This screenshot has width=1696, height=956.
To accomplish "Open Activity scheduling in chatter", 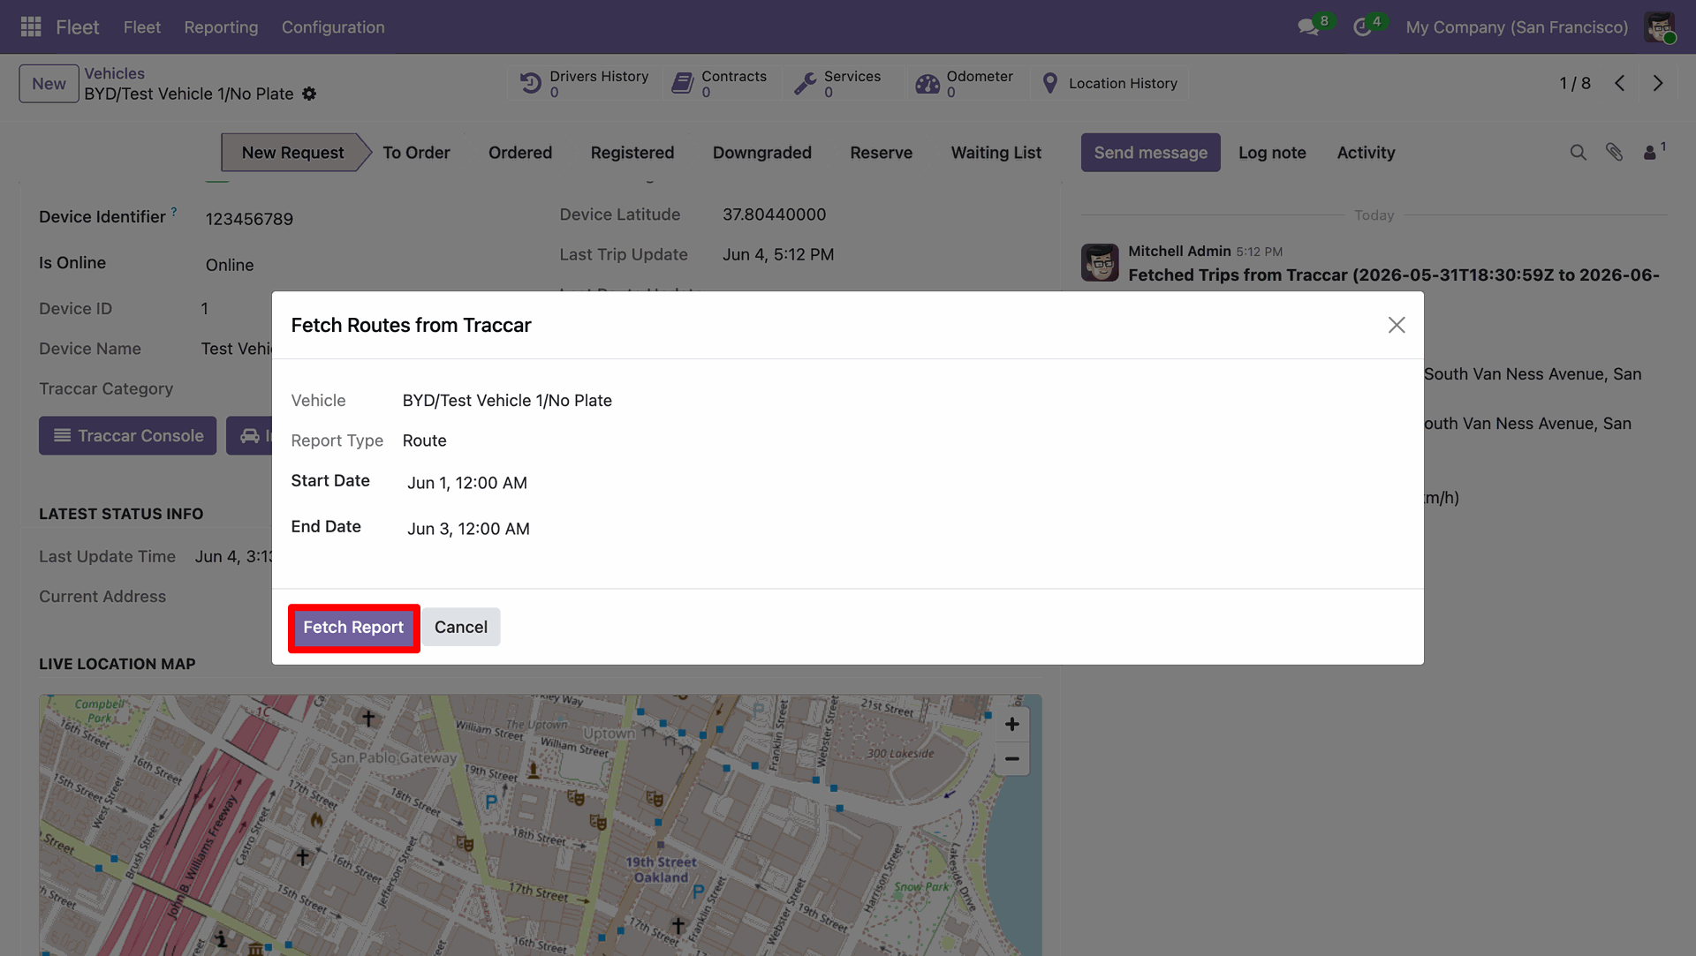I will (x=1366, y=153).
